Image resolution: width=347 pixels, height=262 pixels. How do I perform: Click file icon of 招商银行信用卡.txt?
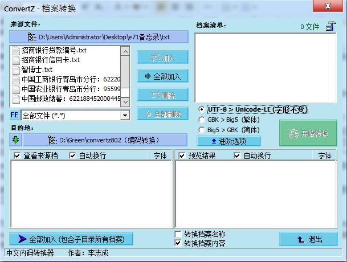click(16, 60)
